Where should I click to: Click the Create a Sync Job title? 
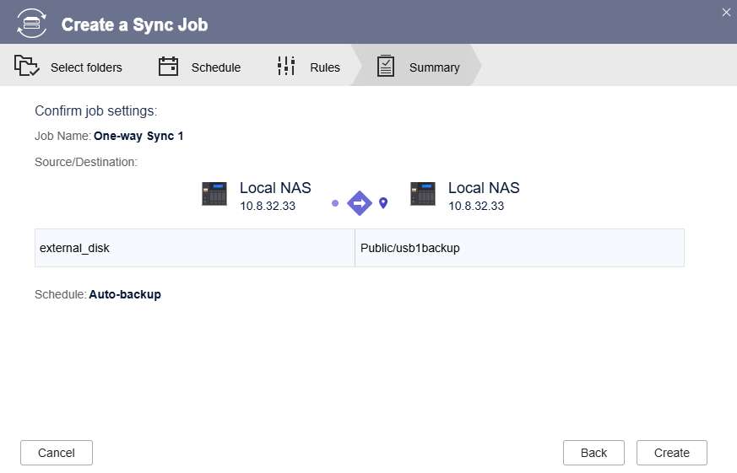point(134,24)
